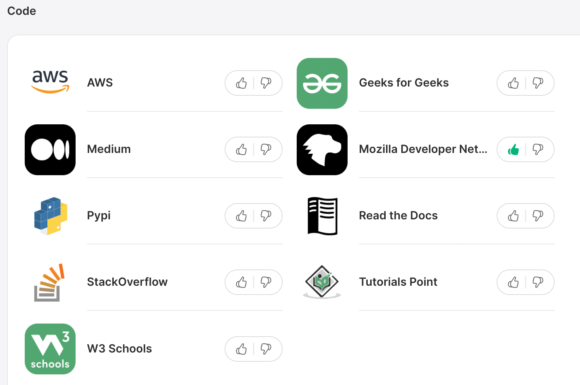Select the Pypi source name
This screenshot has width=580, height=385.
(99, 216)
